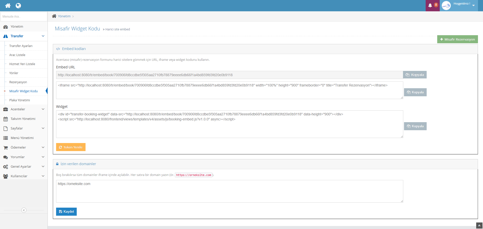Copy the Widget code with Kopyala

415,126
